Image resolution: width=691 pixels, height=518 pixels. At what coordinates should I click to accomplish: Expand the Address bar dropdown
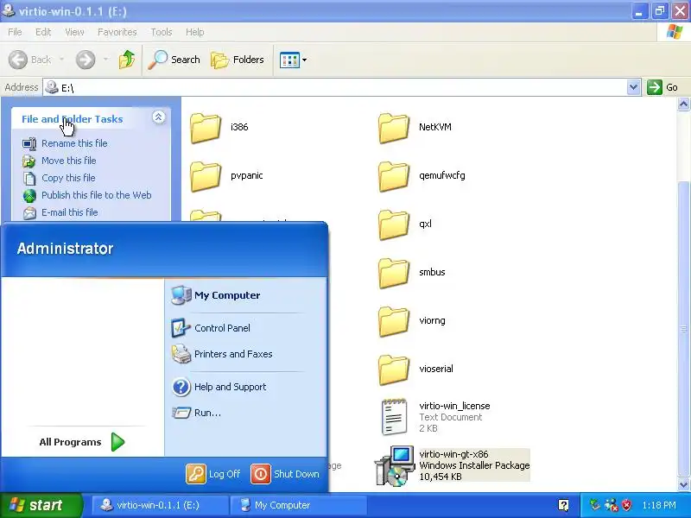[633, 87]
